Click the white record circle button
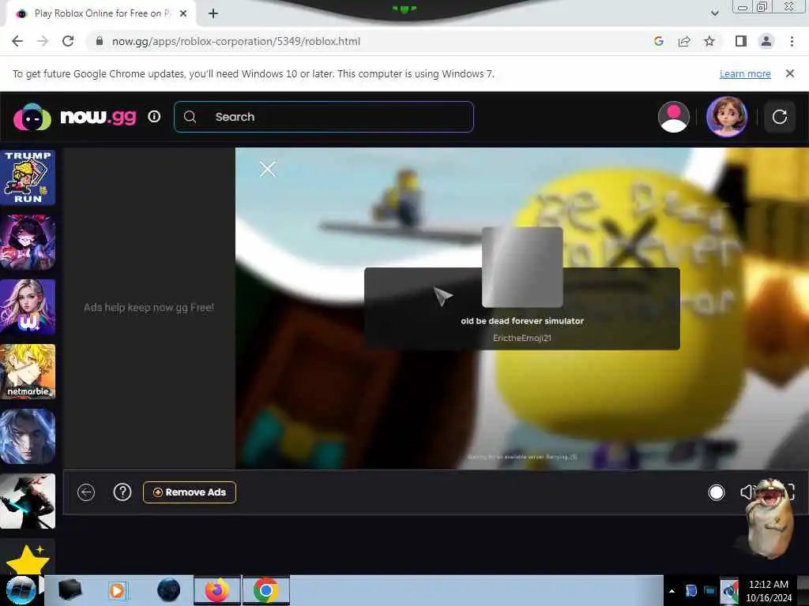This screenshot has height=606, width=809. click(x=716, y=492)
